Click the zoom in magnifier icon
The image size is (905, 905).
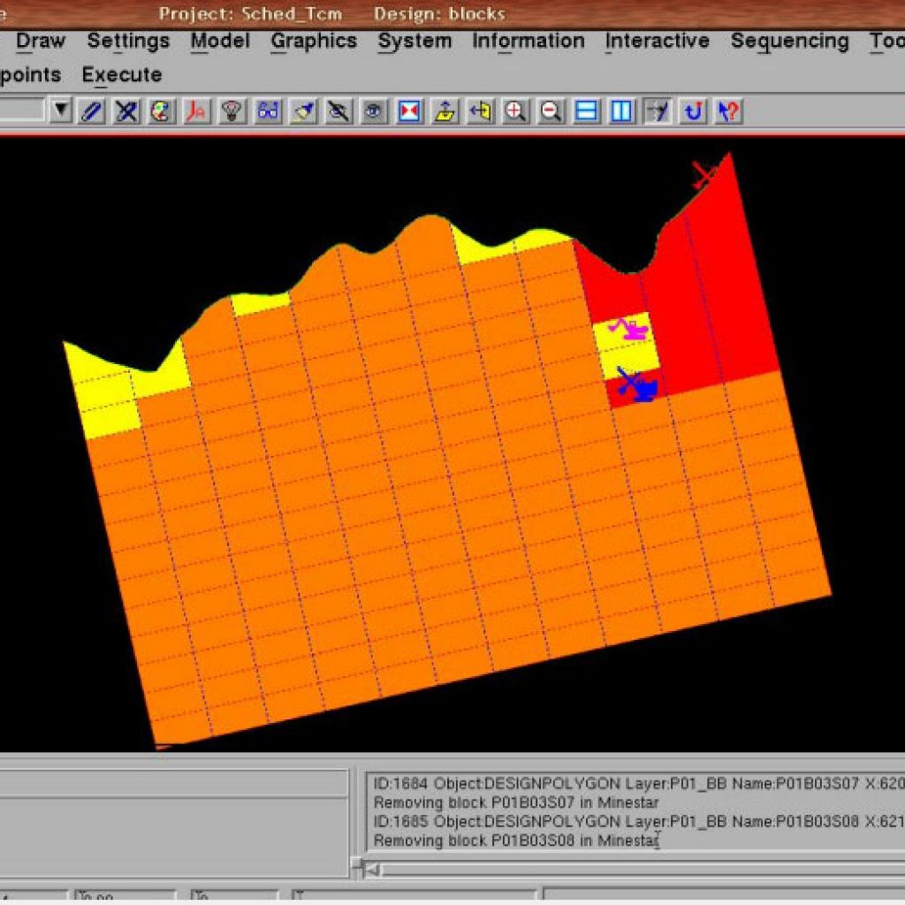pos(515,111)
